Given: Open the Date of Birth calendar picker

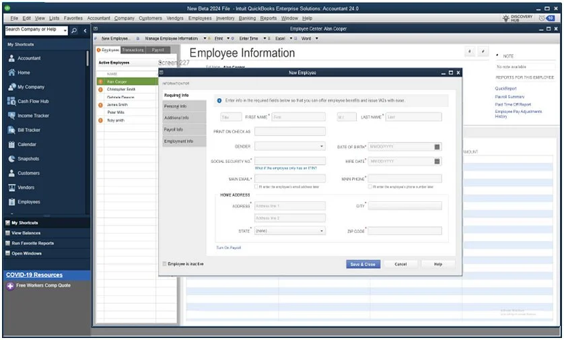Looking at the screenshot, I should (x=437, y=147).
